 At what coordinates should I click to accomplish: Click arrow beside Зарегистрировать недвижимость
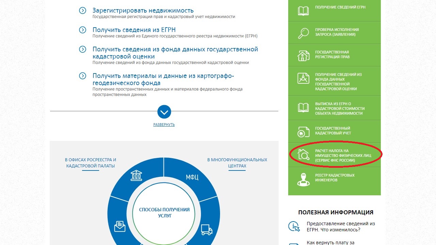click(x=82, y=11)
